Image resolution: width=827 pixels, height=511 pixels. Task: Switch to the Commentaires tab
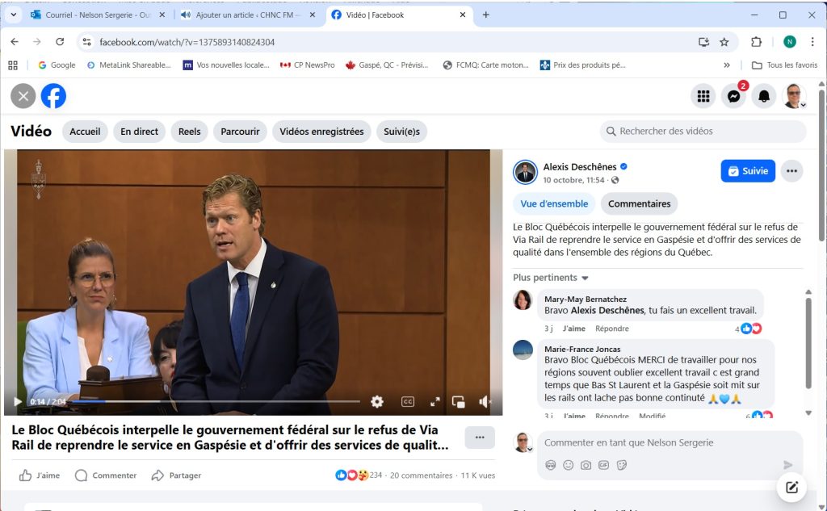coord(639,204)
